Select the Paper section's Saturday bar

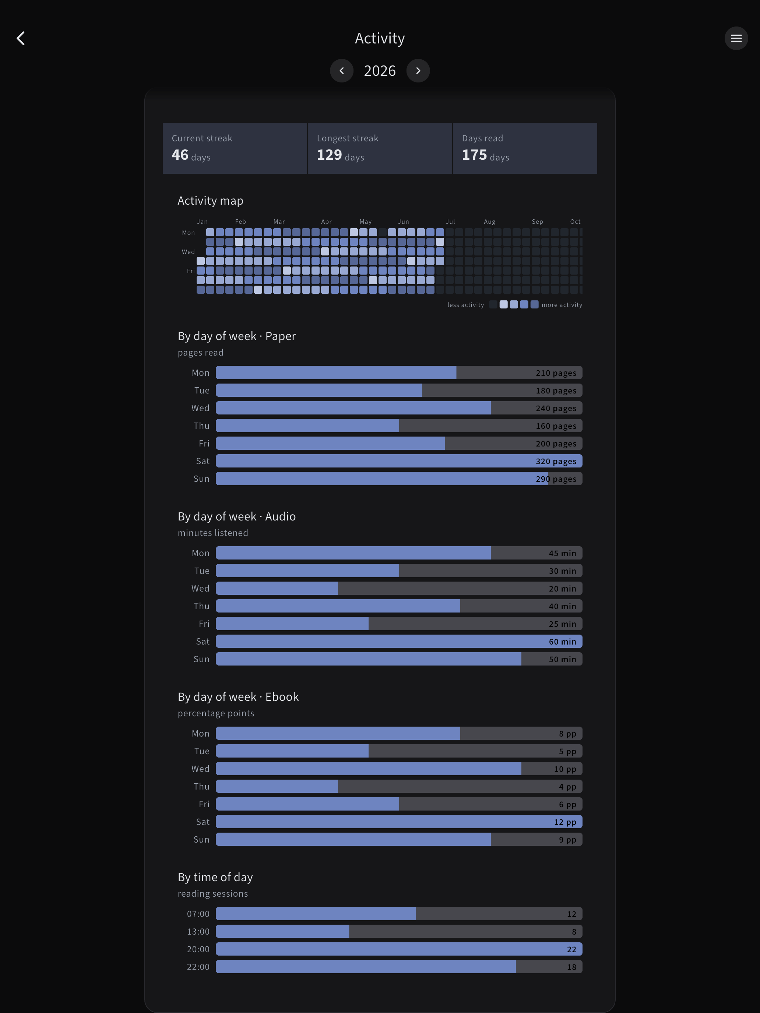399,461
